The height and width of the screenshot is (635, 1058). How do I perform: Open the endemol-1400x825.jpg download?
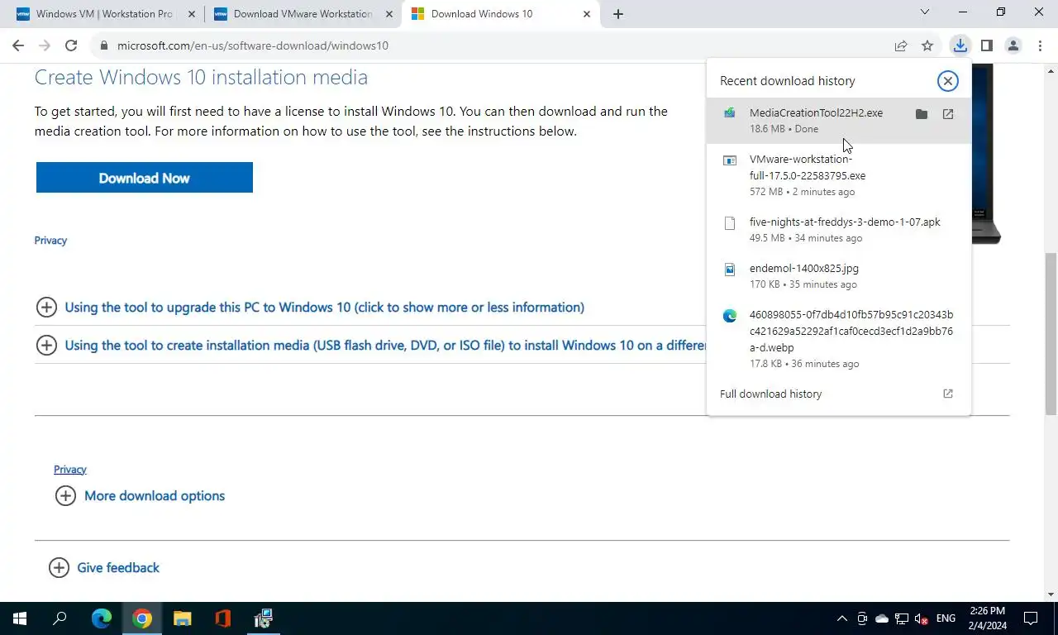pos(839,276)
